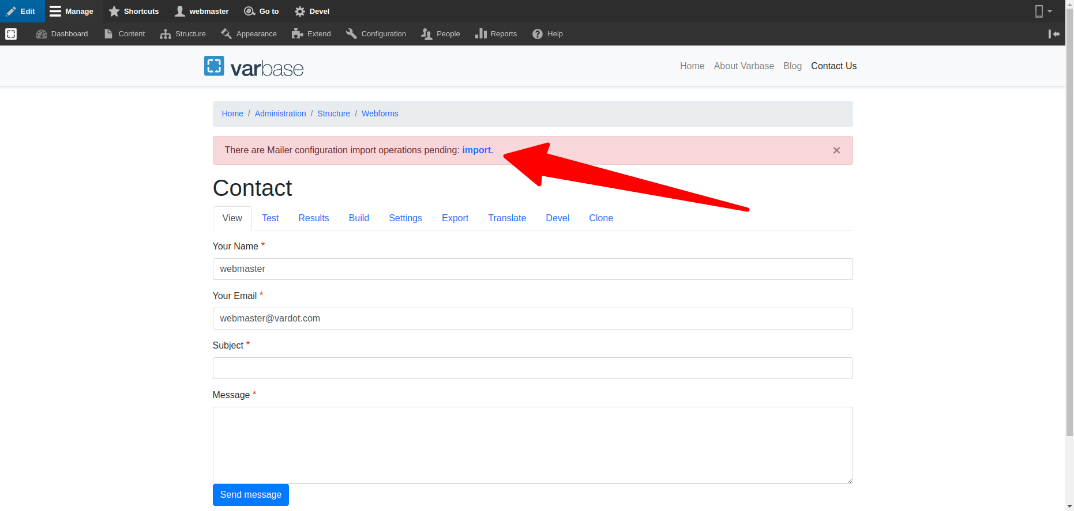Open the Configuration admin menu

pyautogui.click(x=376, y=34)
